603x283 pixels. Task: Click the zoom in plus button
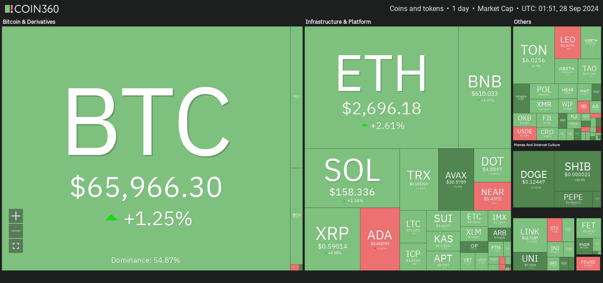(x=16, y=216)
